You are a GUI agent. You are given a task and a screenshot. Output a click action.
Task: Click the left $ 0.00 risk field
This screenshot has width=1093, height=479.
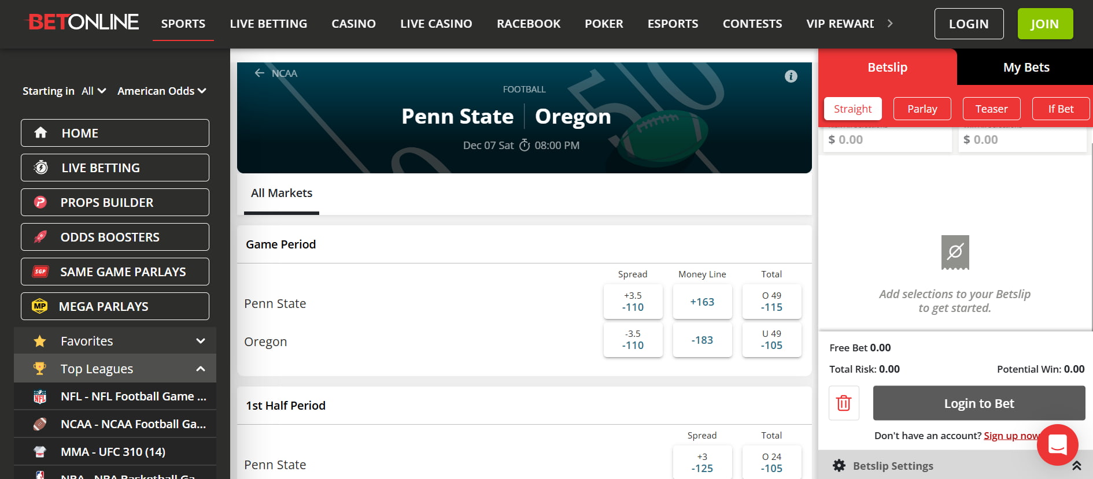click(x=888, y=140)
